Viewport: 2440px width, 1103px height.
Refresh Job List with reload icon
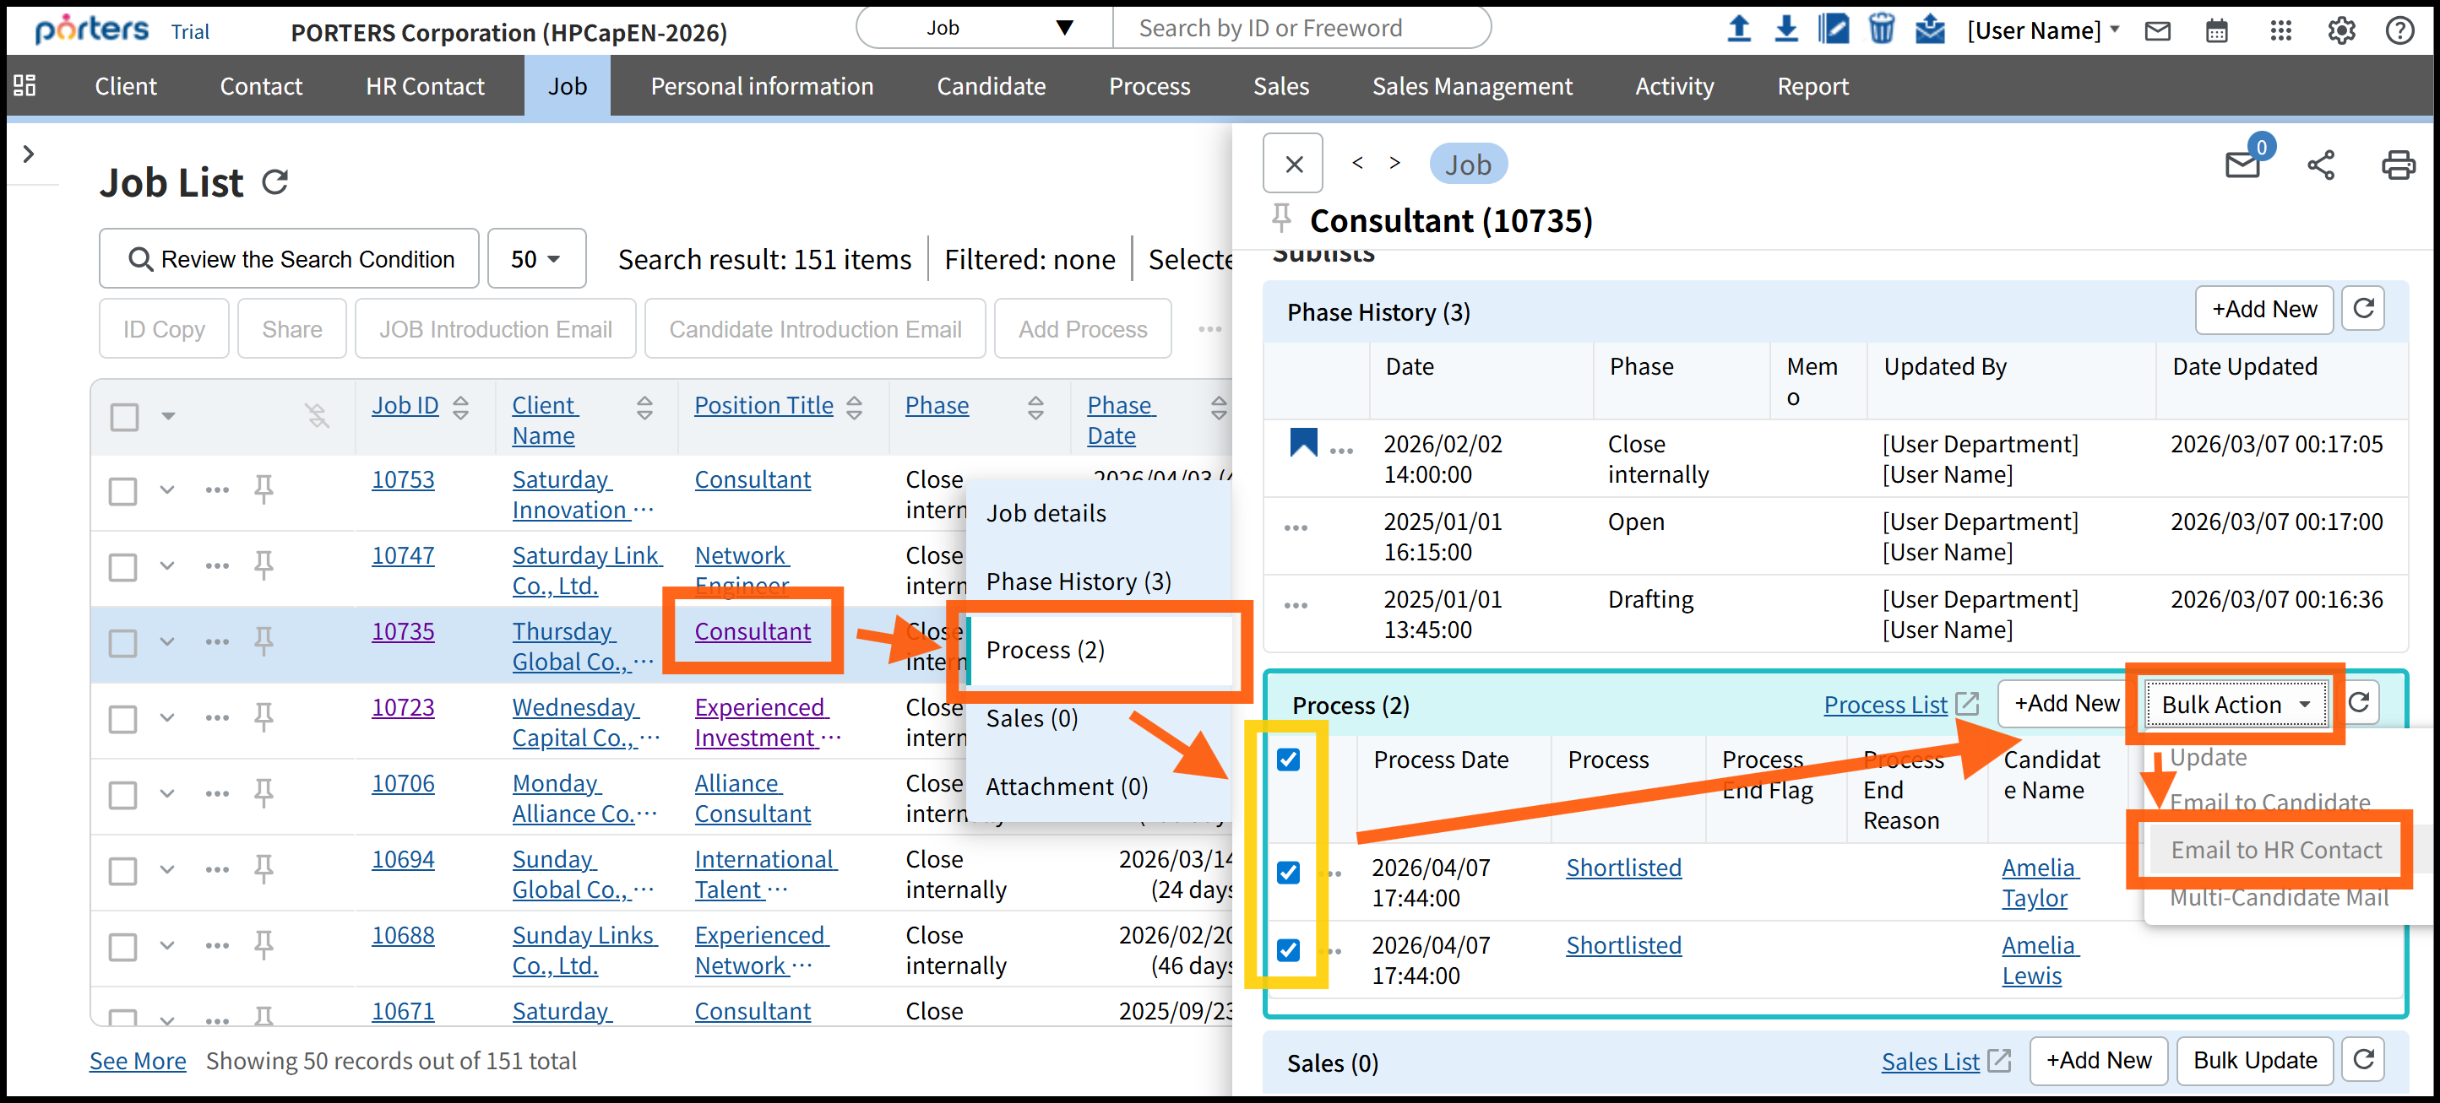click(275, 181)
